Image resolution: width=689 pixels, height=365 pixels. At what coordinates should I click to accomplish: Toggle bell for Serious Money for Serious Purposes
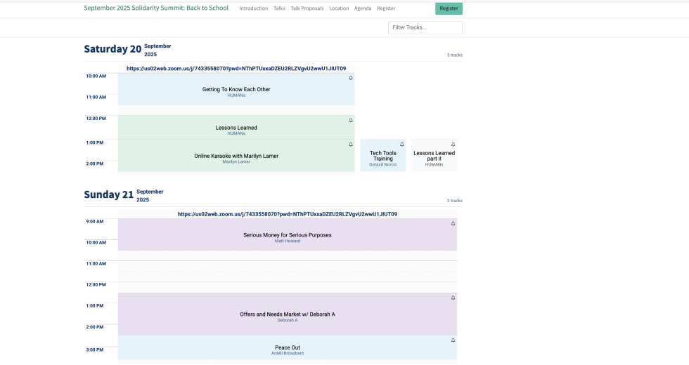453,223
